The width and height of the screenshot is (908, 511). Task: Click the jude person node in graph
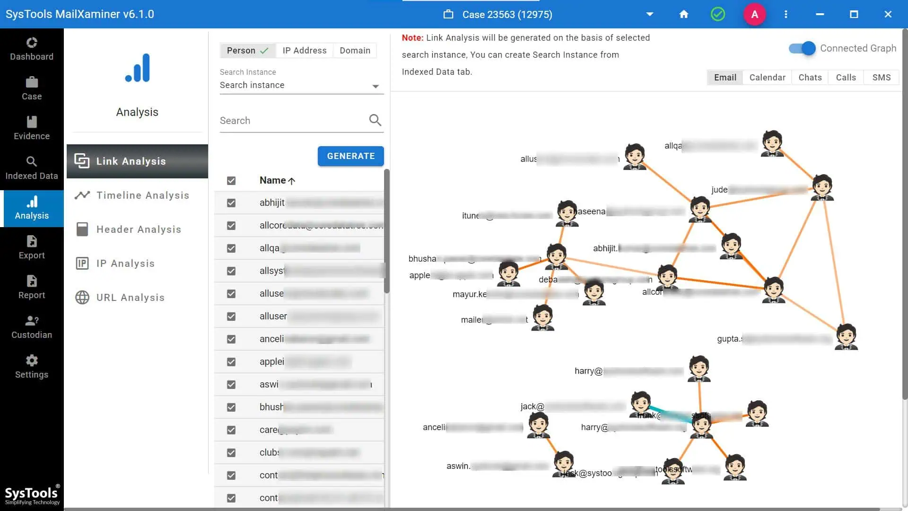point(822,187)
